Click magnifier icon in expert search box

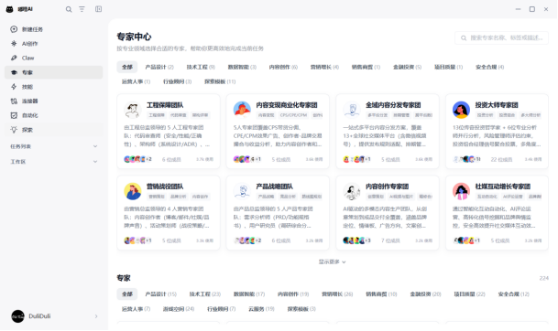[x=464, y=38]
